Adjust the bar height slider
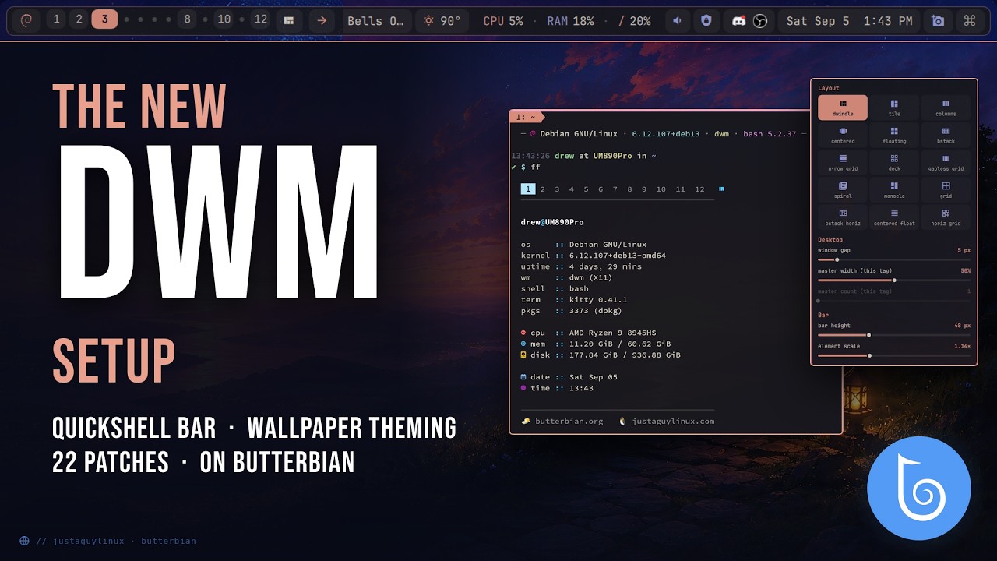Image resolution: width=997 pixels, height=561 pixels. click(x=894, y=335)
